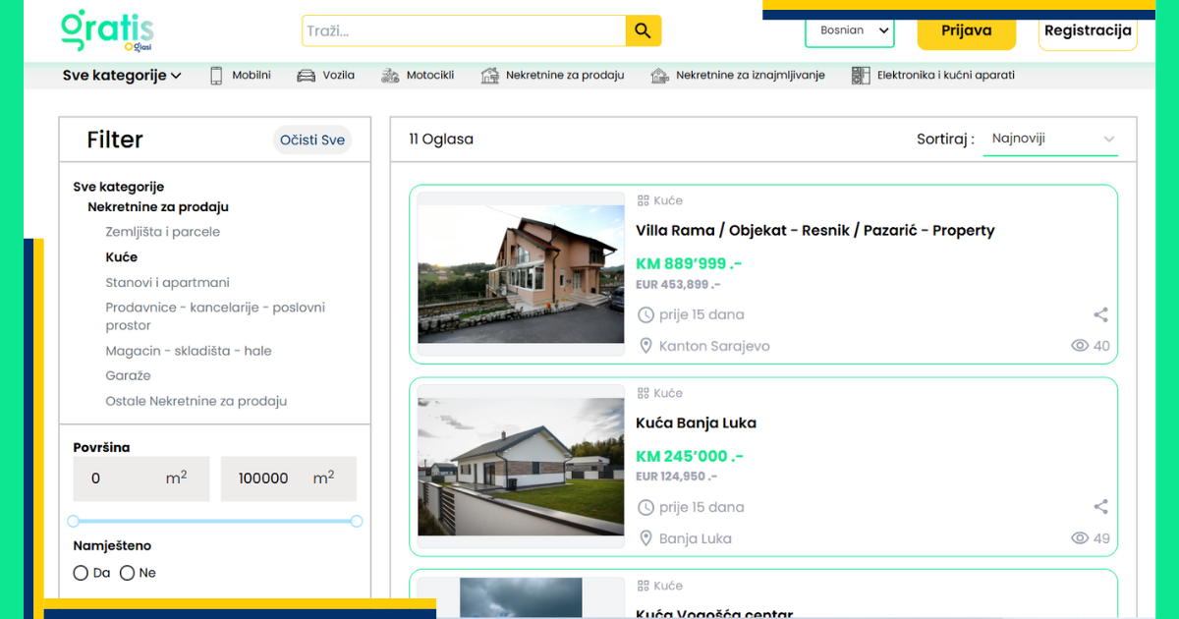Open Vozila category
1179x619 pixels.
tap(339, 75)
